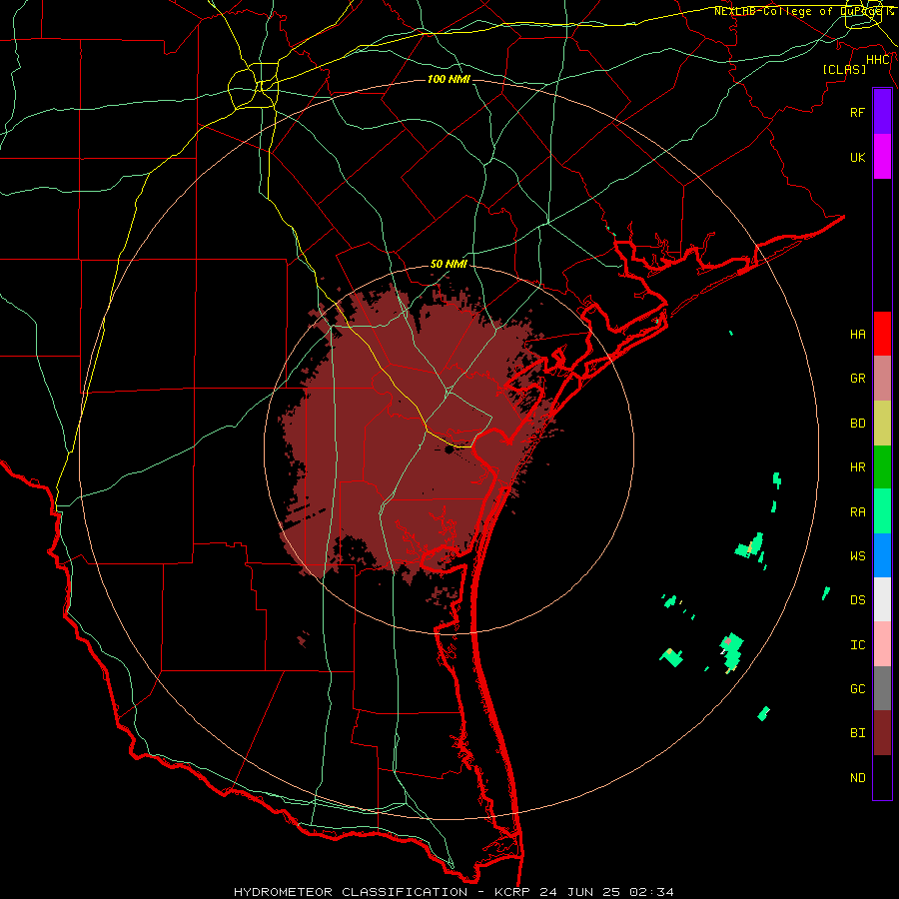This screenshot has height=899, width=899.
Task: Click the IC legend label
Action: 857,645
